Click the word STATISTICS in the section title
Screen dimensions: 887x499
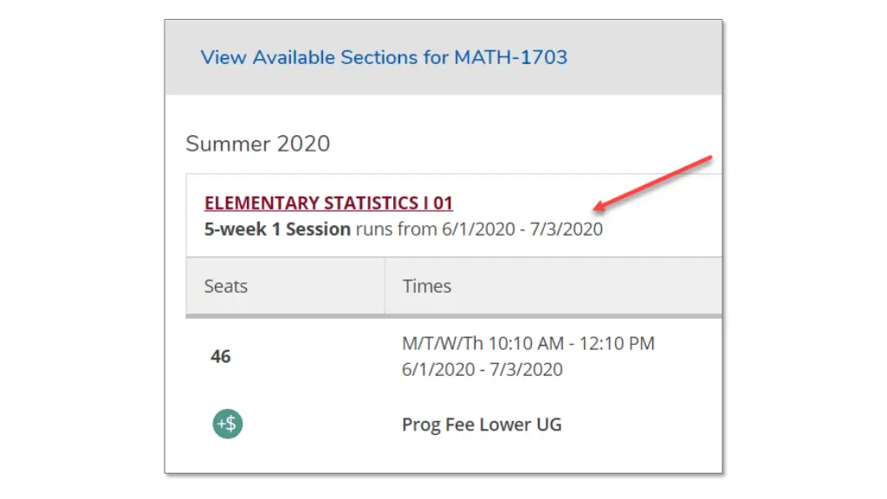[371, 203]
